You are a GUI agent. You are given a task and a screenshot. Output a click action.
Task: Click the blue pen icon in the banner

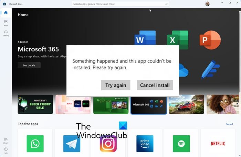point(211,69)
